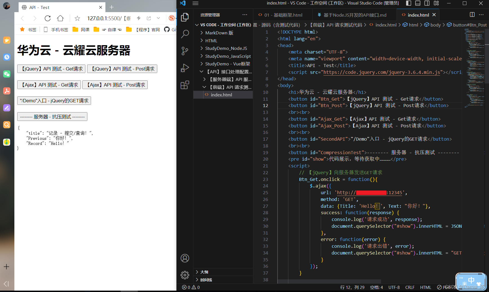This screenshot has width=489, height=292.
Task: Select index.html in the explorer tree
Action: (223, 95)
